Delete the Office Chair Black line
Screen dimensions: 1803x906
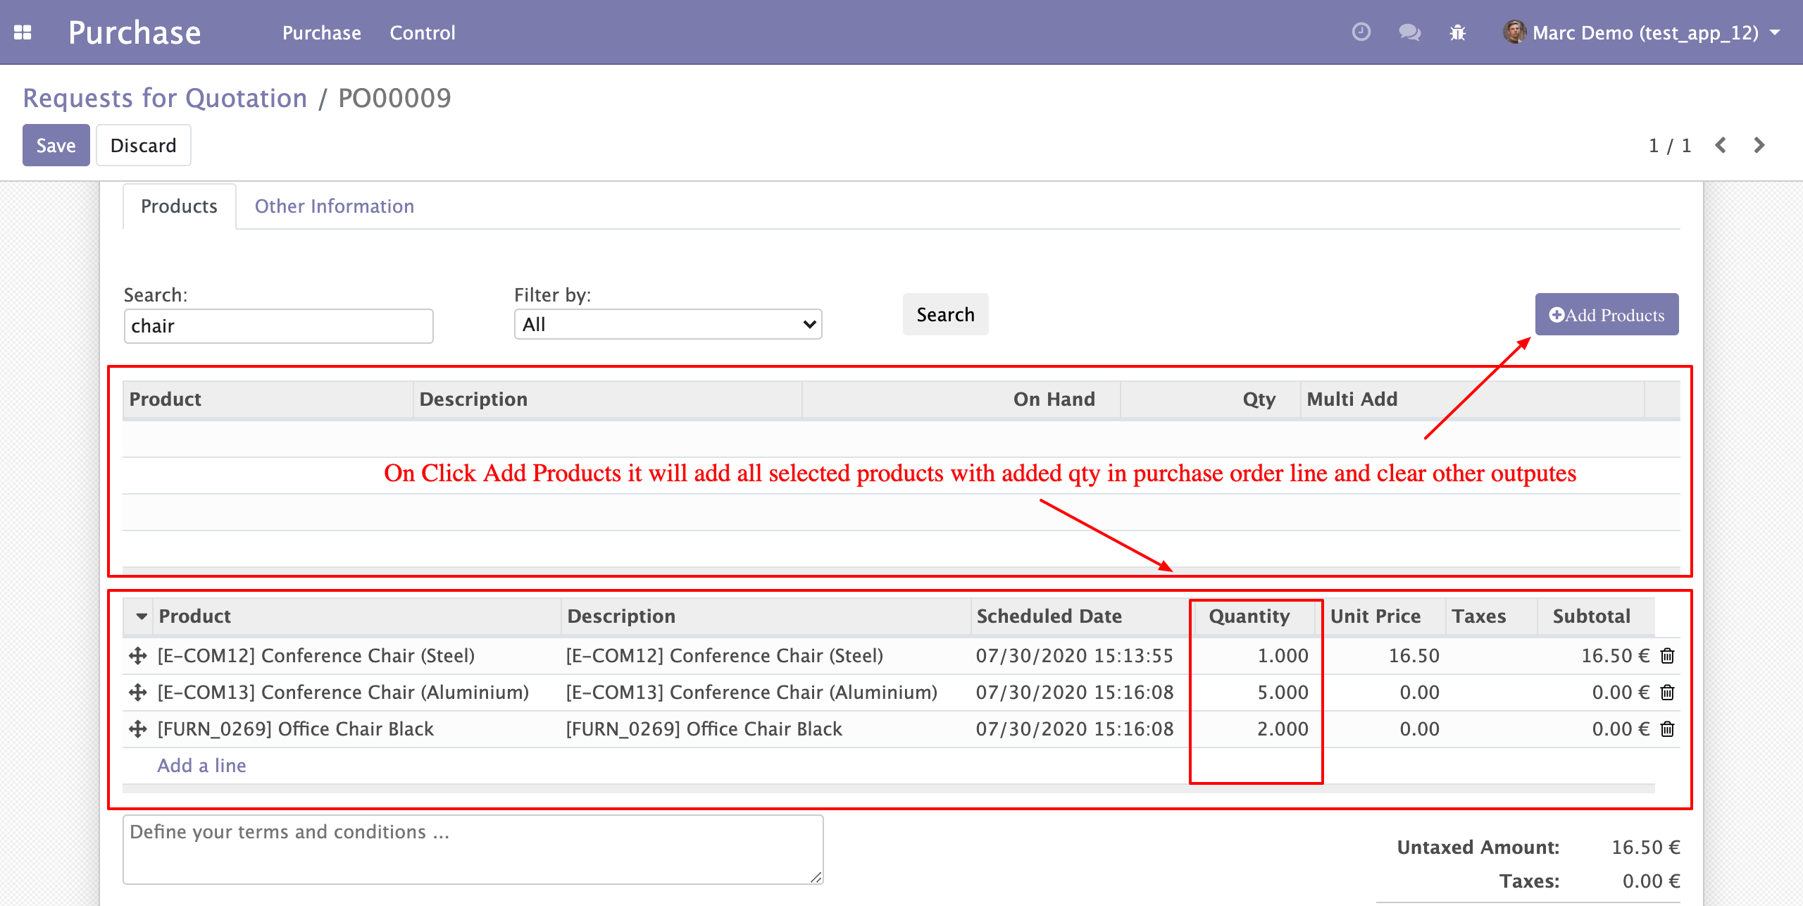point(1667,729)
